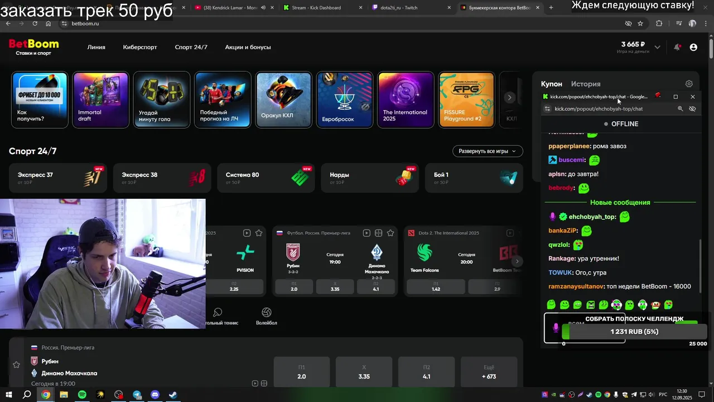Show next promo banners arrow
This screenshot has width=714, height=402.
[509, 97]
